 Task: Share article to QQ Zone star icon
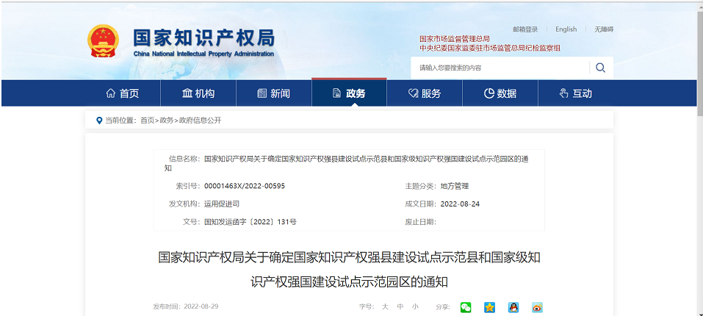489,307
